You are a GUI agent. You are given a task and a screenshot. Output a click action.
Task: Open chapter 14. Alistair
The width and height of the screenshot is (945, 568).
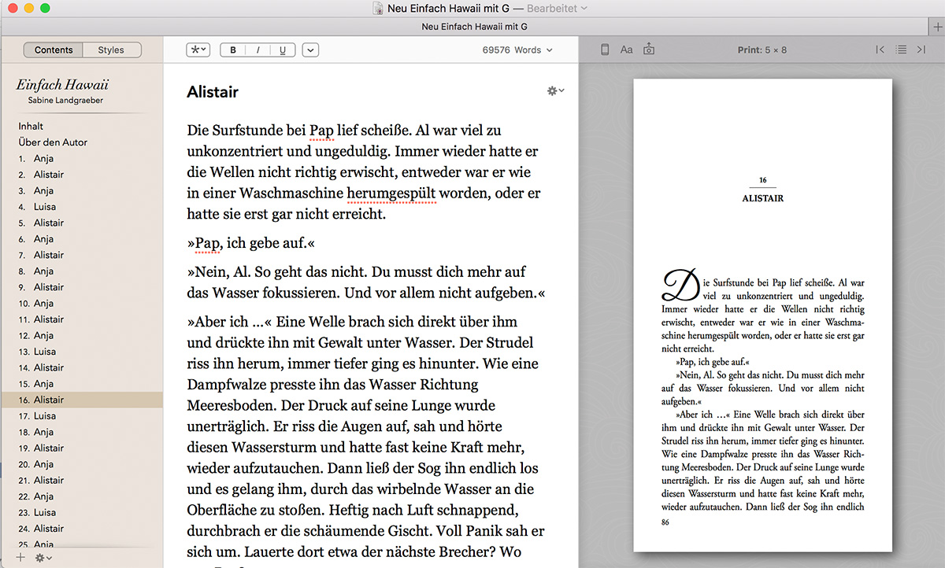click(x=81, y=367)
